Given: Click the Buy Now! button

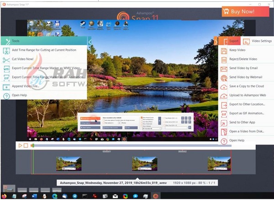Looking at the screenshot, I should coord(246,11).
